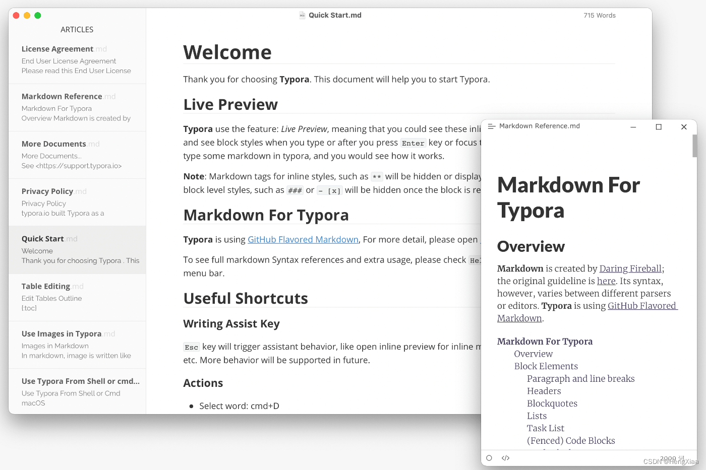The image size is (706, 470).
Task: Jump to Block Elements in table of contents
Action: pyautogui.click(x=546, y=366)
